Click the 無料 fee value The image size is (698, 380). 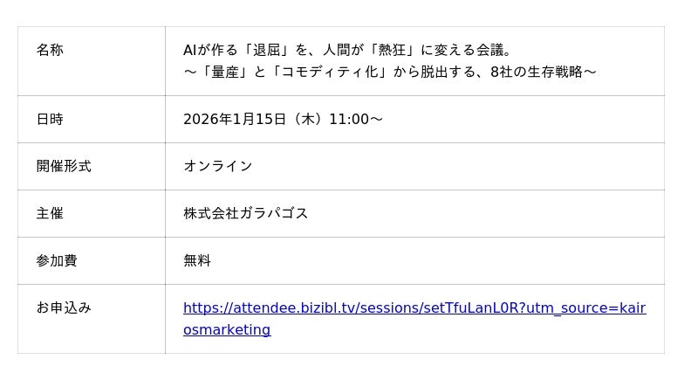[197, 261]
